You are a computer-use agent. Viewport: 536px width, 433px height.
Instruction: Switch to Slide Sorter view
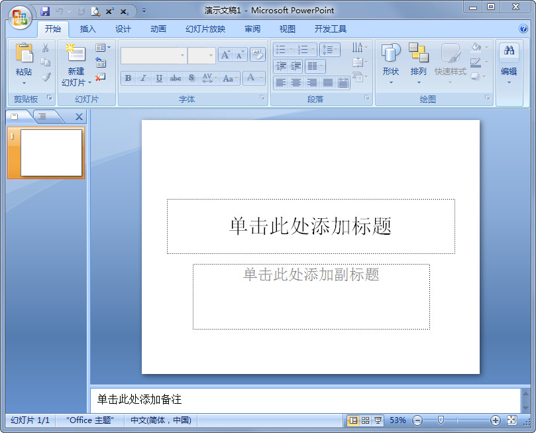(x=365, y=420)
